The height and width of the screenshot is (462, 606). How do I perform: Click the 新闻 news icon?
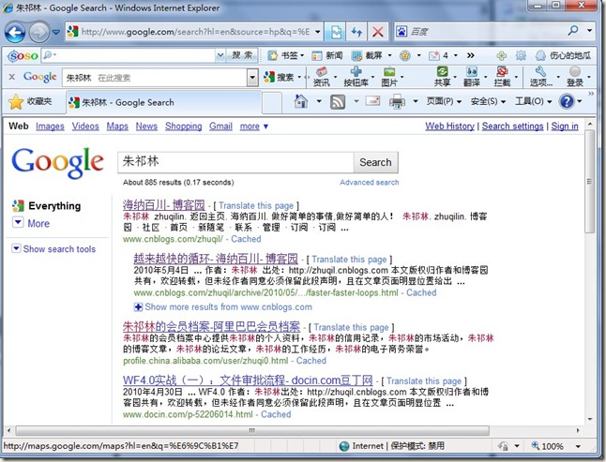[x=327, y=56]
